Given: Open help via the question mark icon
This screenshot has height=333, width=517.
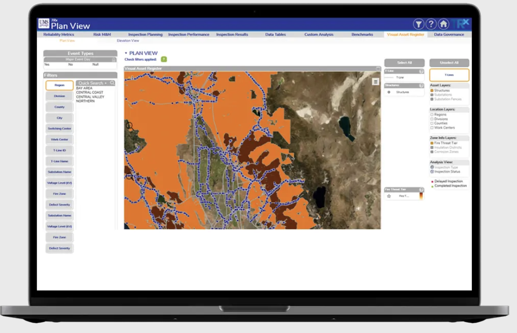Looking at the screenshot, I should (x=431, y=24).
